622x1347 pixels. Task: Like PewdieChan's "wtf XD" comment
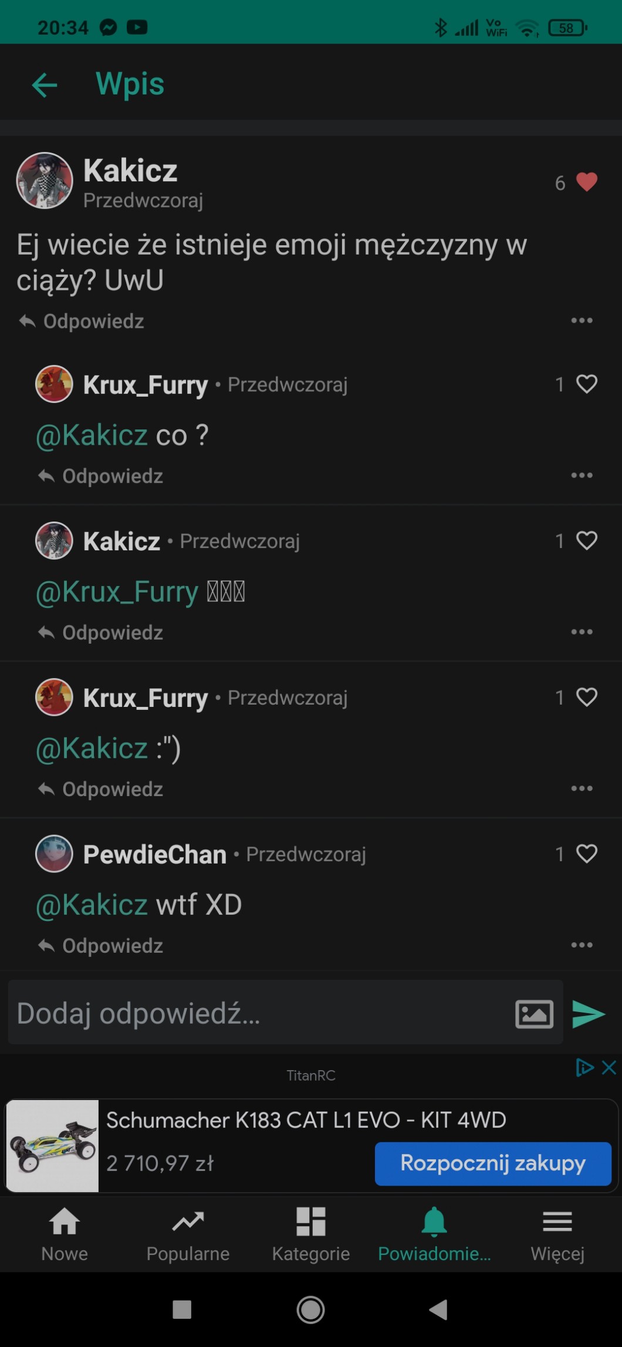coord(586,854)
